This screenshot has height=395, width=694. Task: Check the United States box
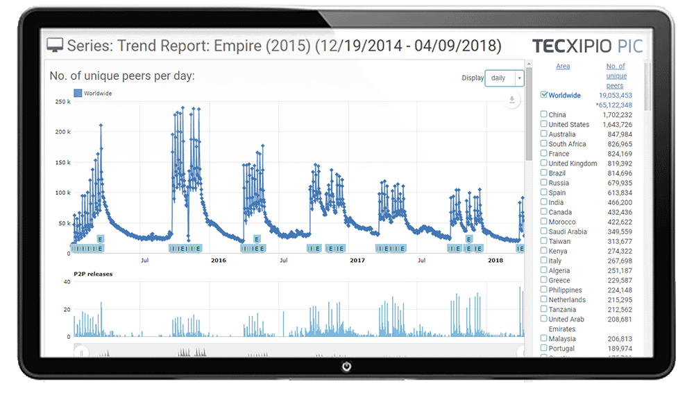point(544,124)
